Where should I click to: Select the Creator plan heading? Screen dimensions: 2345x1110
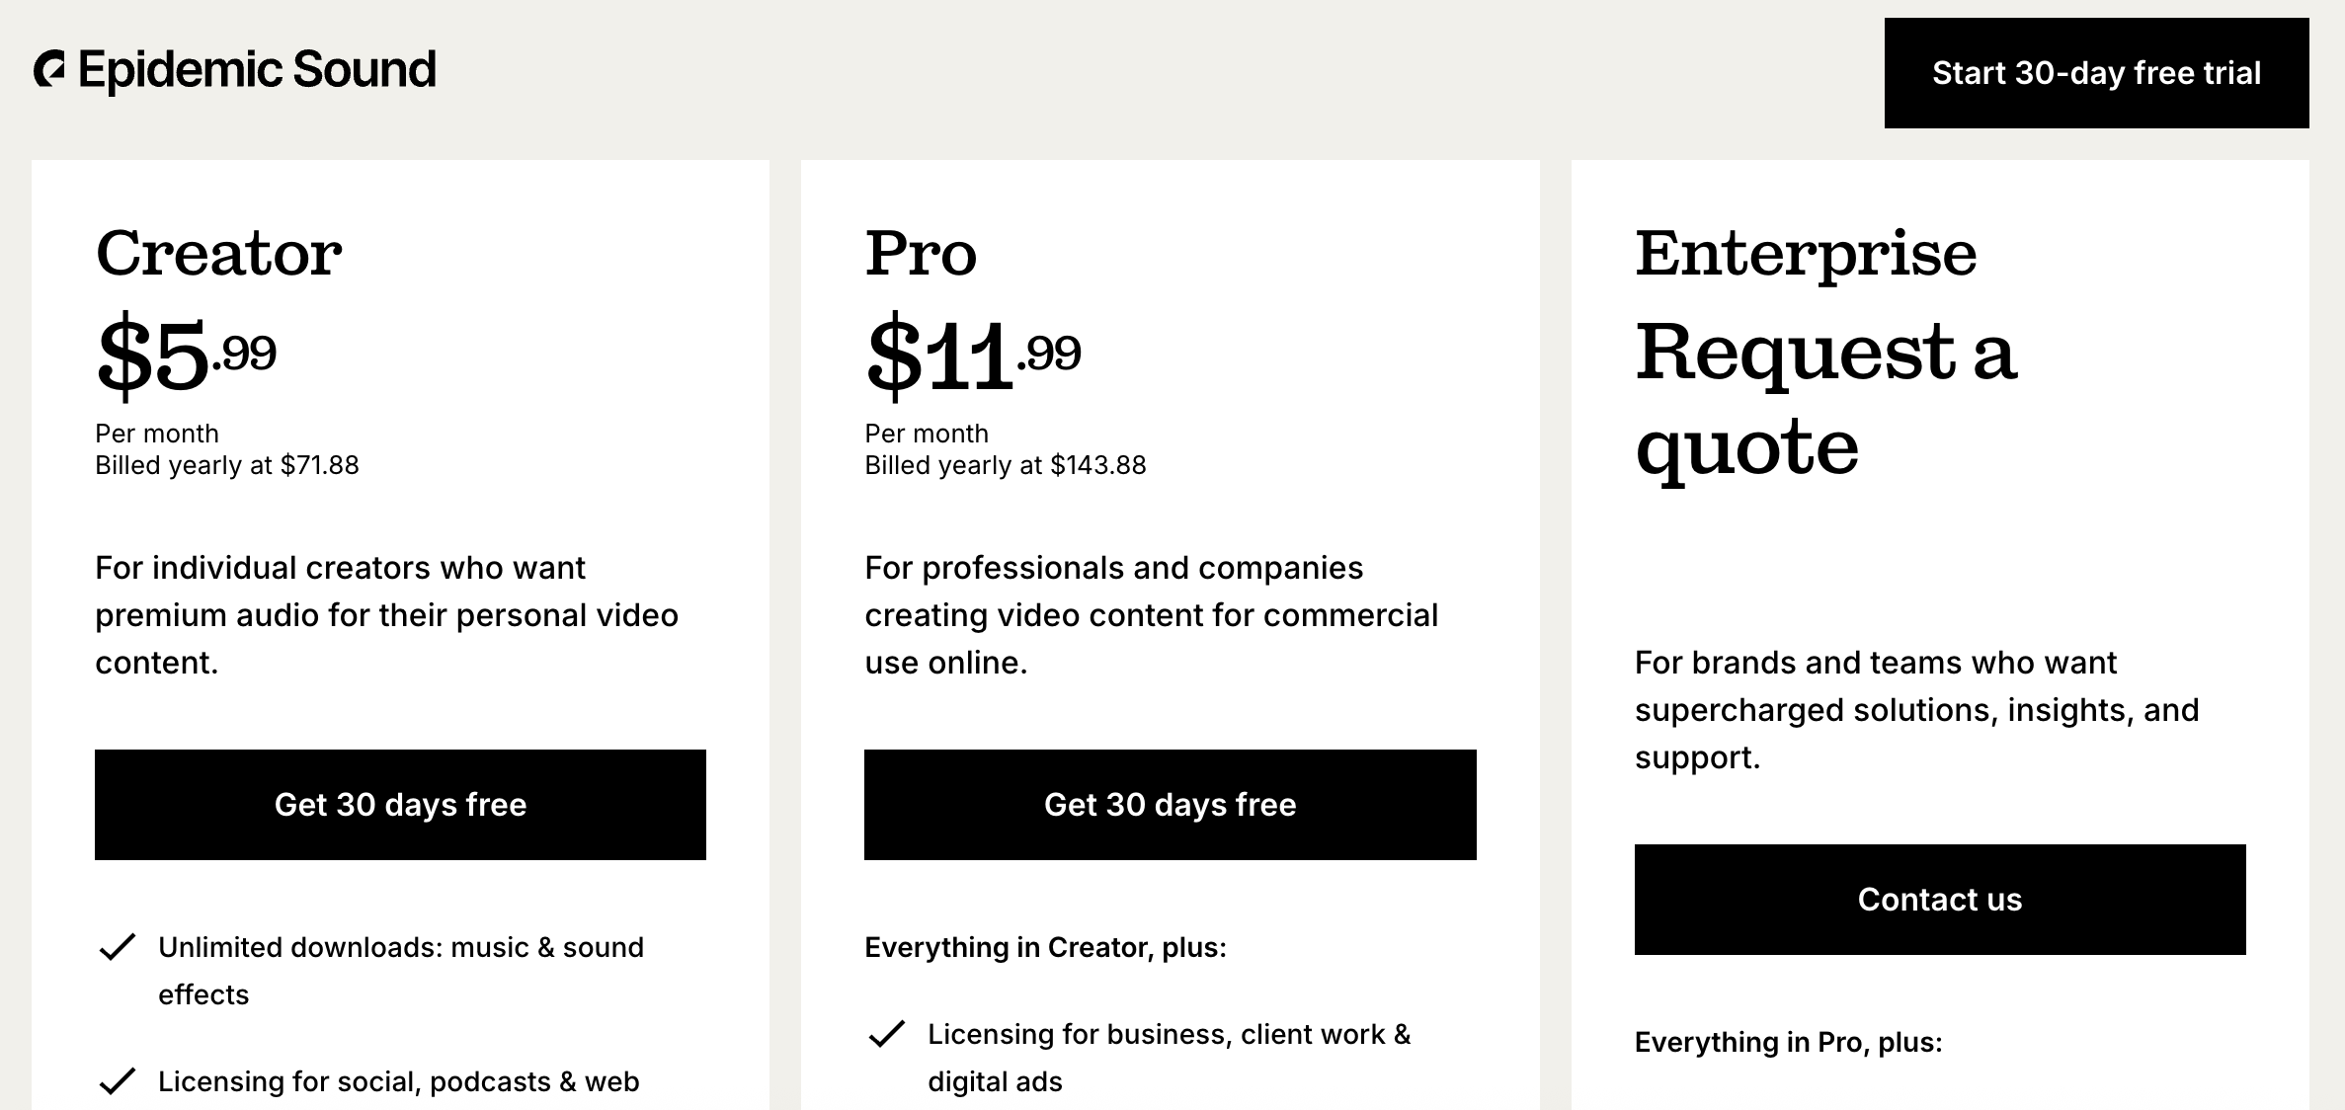pos(218,253)
